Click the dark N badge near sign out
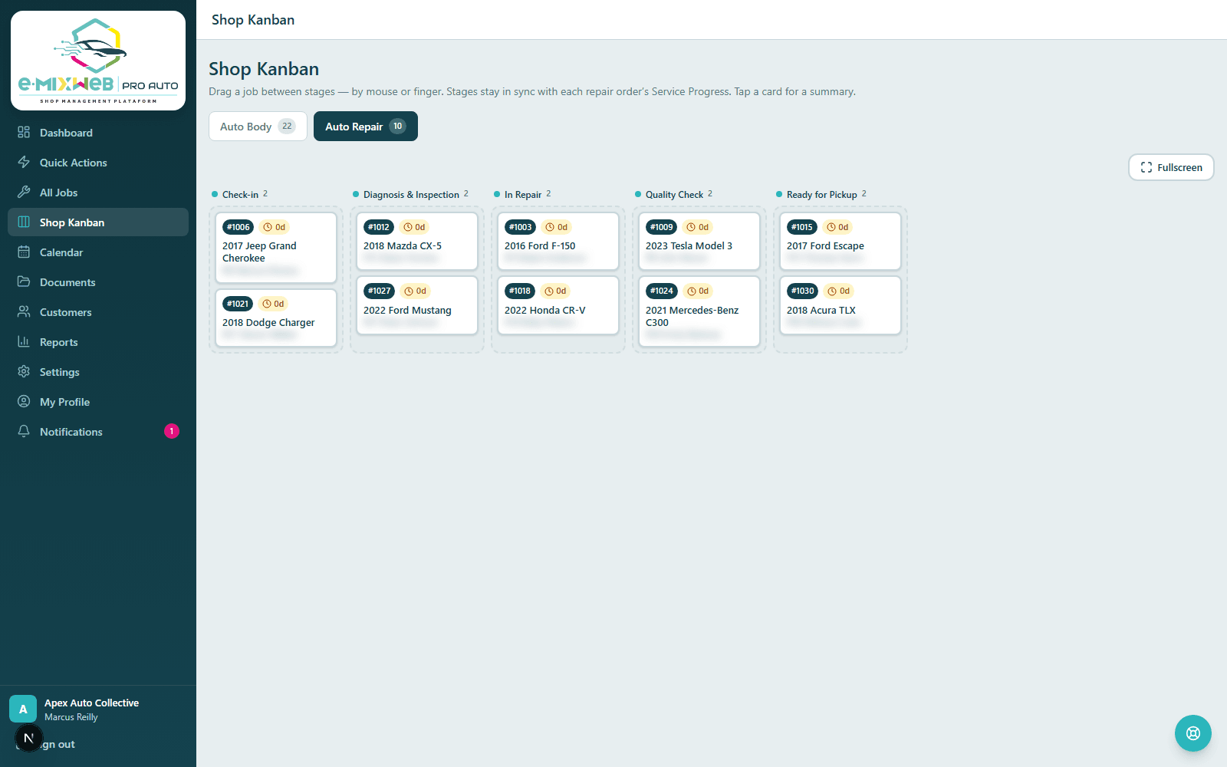The image size is (1227, 767). click(28, 739)
